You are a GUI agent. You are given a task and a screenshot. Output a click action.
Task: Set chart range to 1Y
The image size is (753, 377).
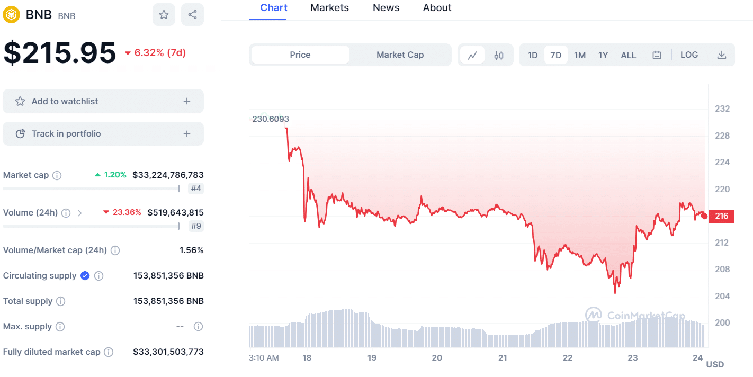click(603, 55)
